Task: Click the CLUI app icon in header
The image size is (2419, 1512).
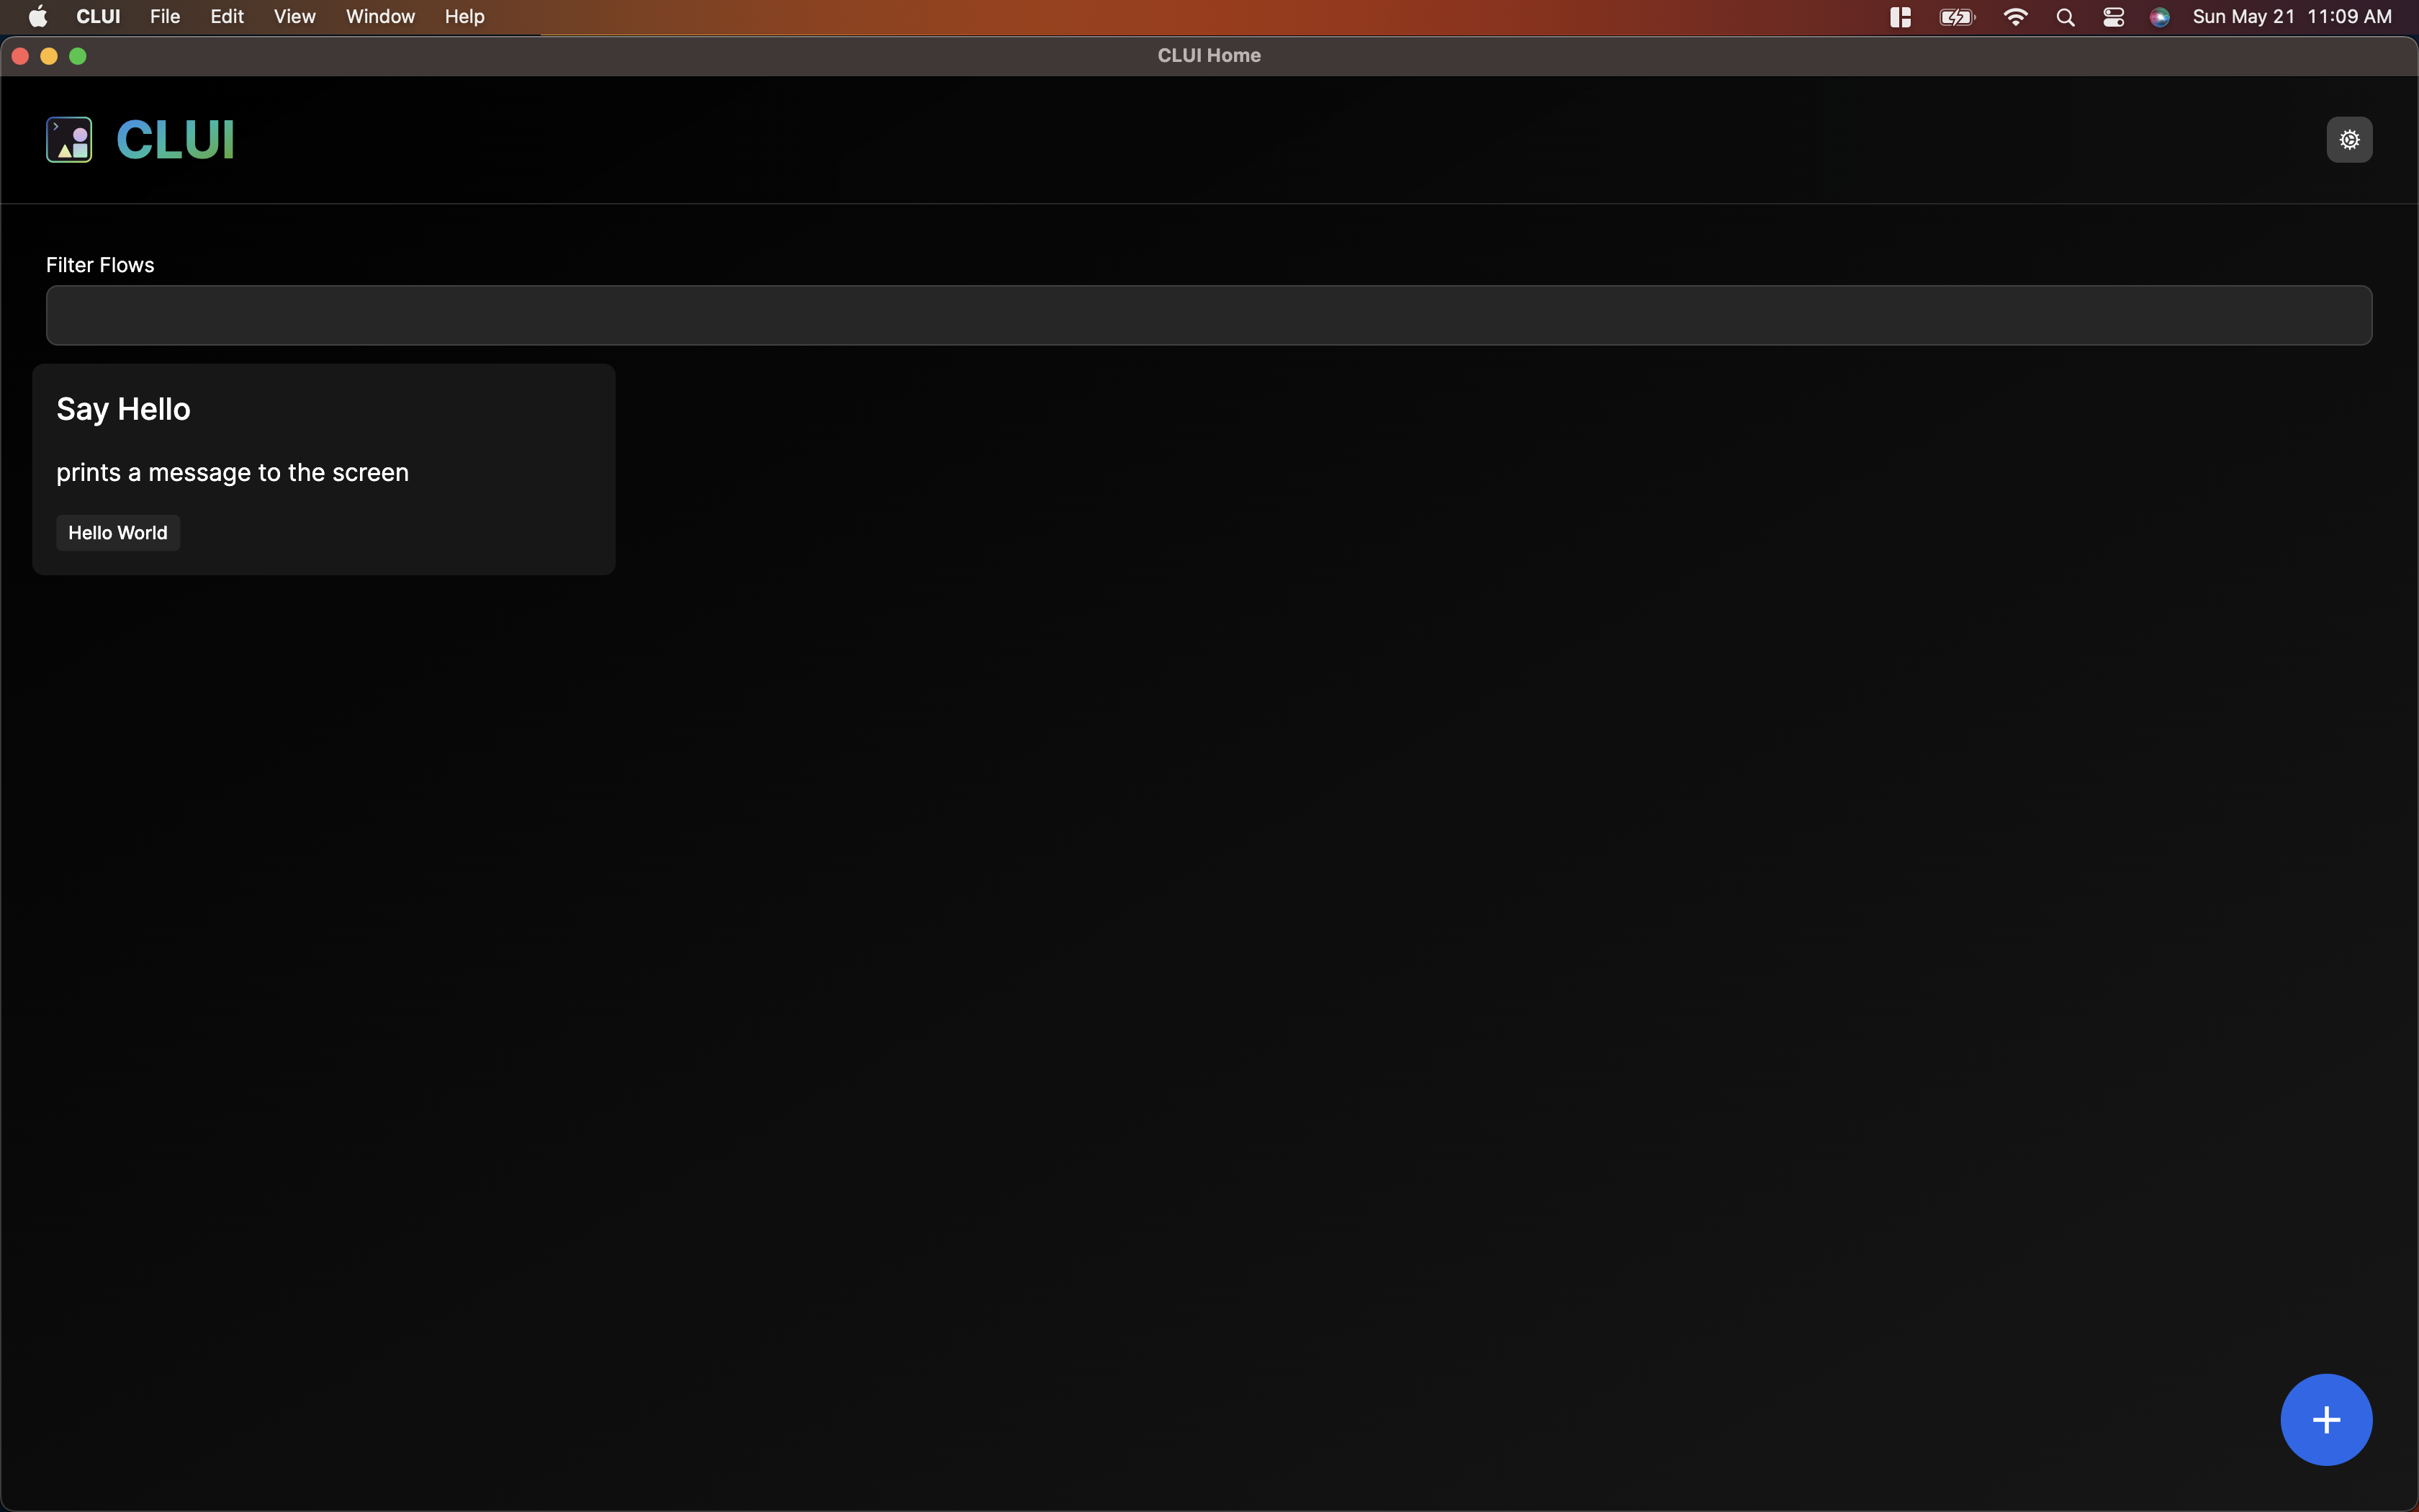Action: click(68, 140)
